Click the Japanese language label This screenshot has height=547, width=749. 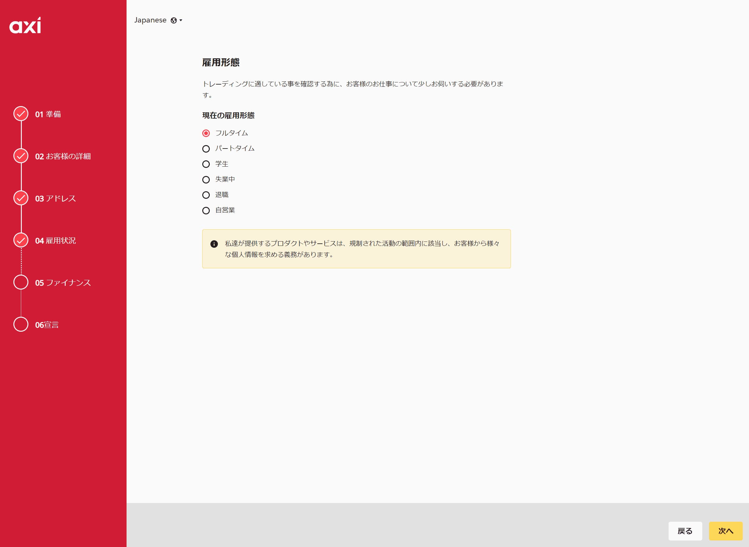tap(150, 20)
